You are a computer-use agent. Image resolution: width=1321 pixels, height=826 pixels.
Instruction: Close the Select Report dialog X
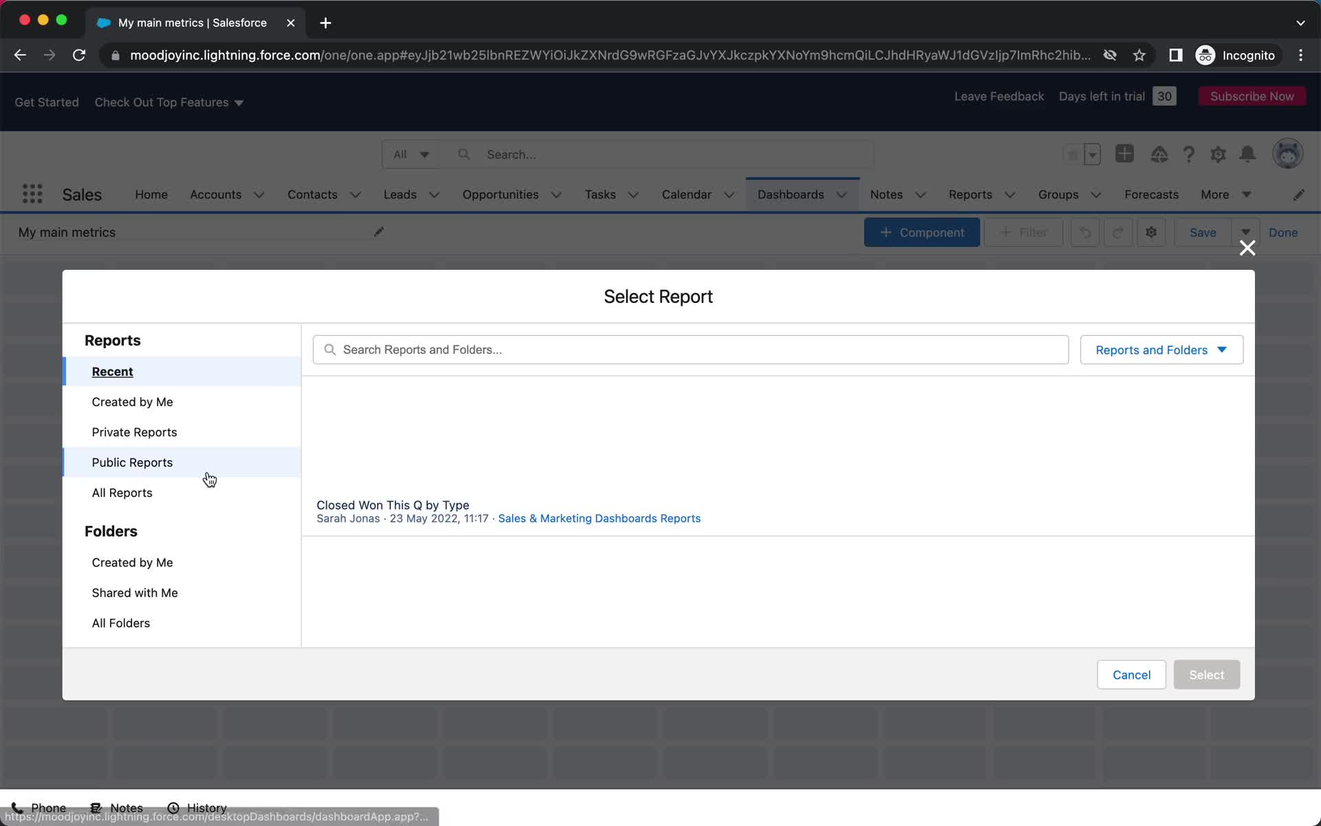[1247, 248]
